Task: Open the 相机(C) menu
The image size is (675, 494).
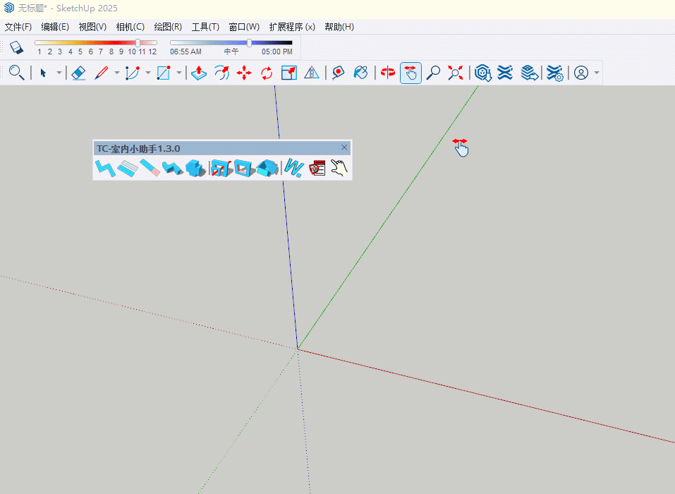Action: (x=130, y=27)
